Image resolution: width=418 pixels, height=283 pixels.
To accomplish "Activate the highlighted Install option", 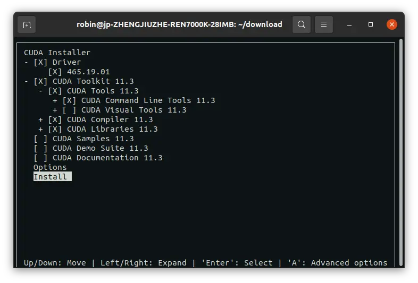I will point(53,177).
